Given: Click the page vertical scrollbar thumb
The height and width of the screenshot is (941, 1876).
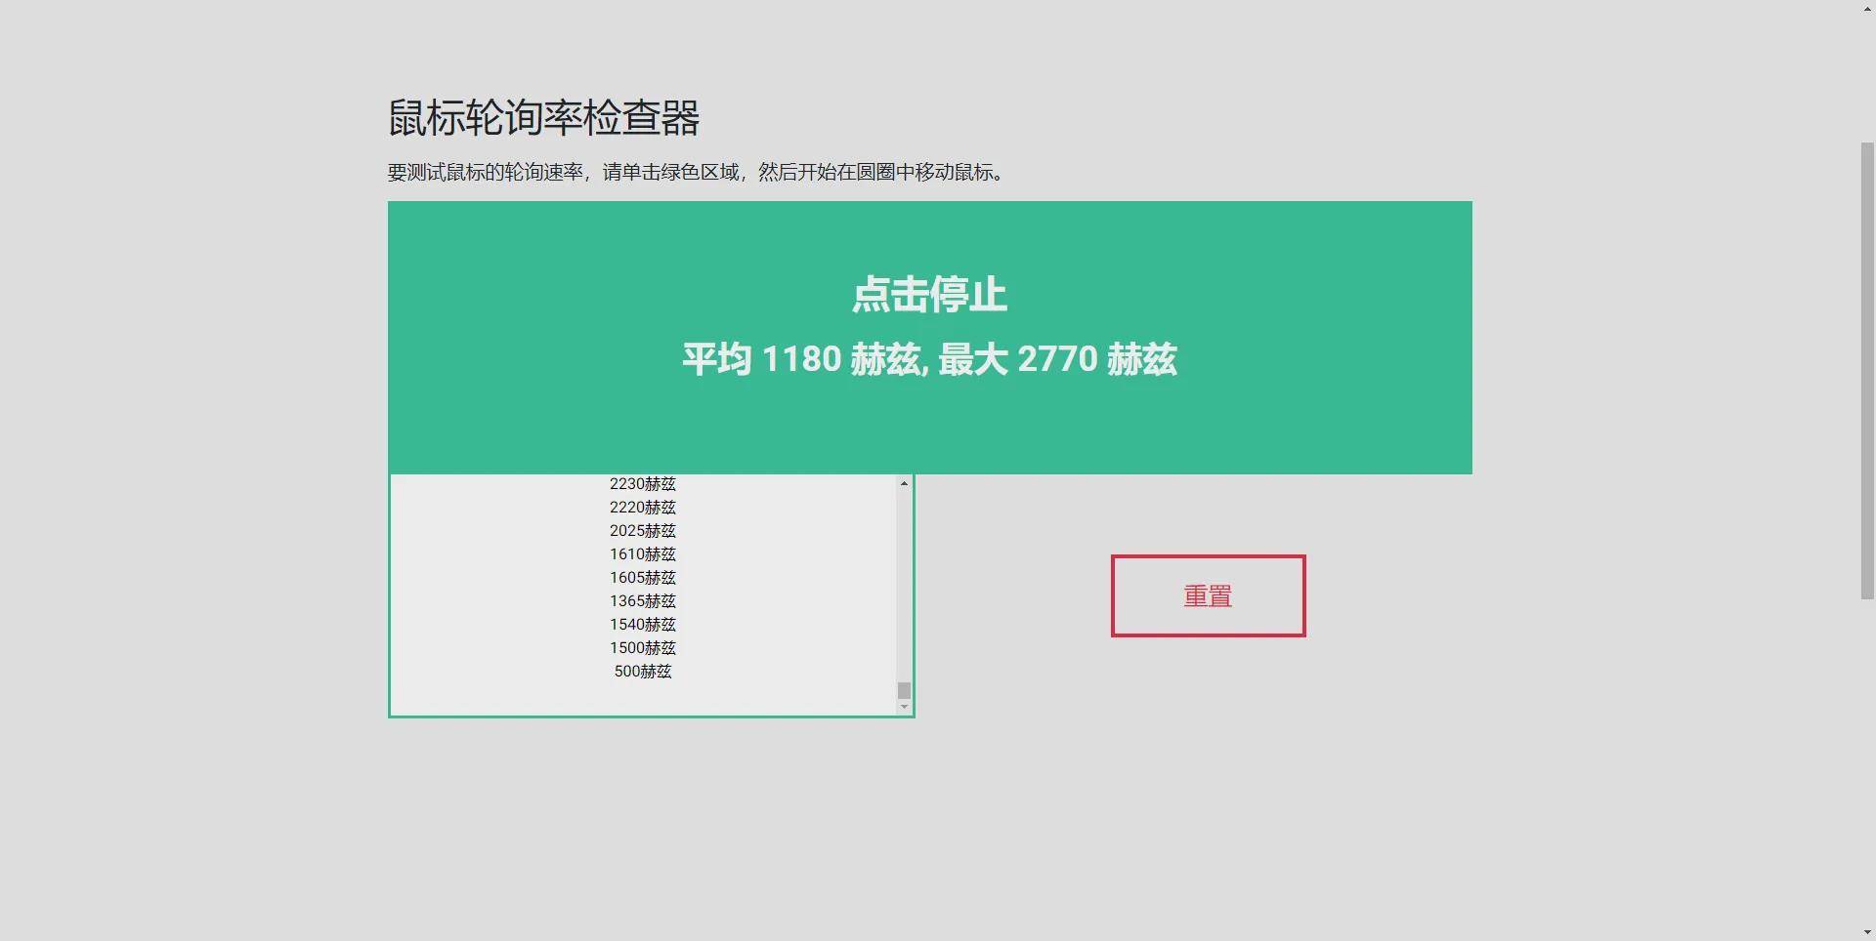Looking at the screenshot, I should [x=1867, y=371].
